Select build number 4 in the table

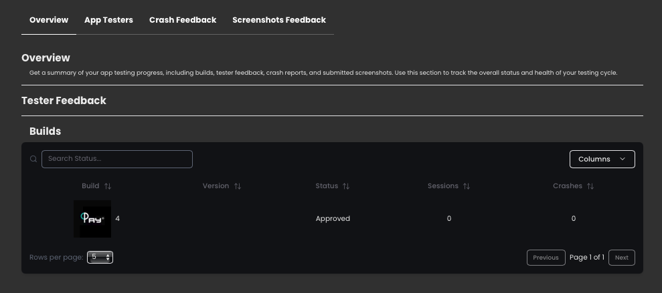tap(118, 219)
